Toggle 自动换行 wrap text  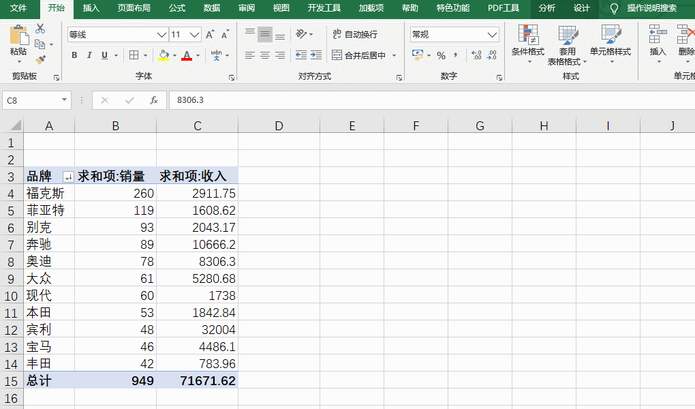click(355, 34)
